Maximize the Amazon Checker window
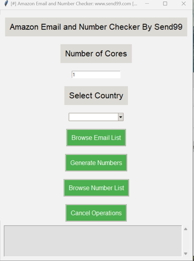194x261 pixels. (x=165, y=4)
